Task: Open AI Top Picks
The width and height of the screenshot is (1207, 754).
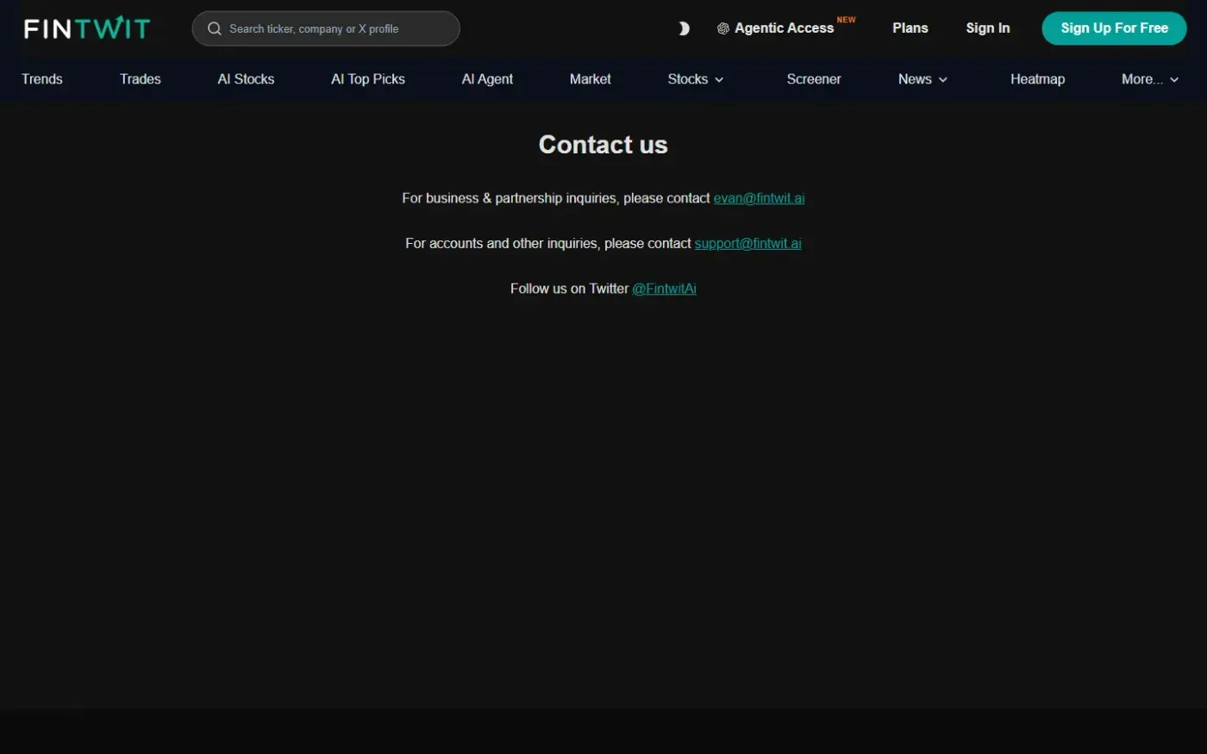Action: (368, 78)
